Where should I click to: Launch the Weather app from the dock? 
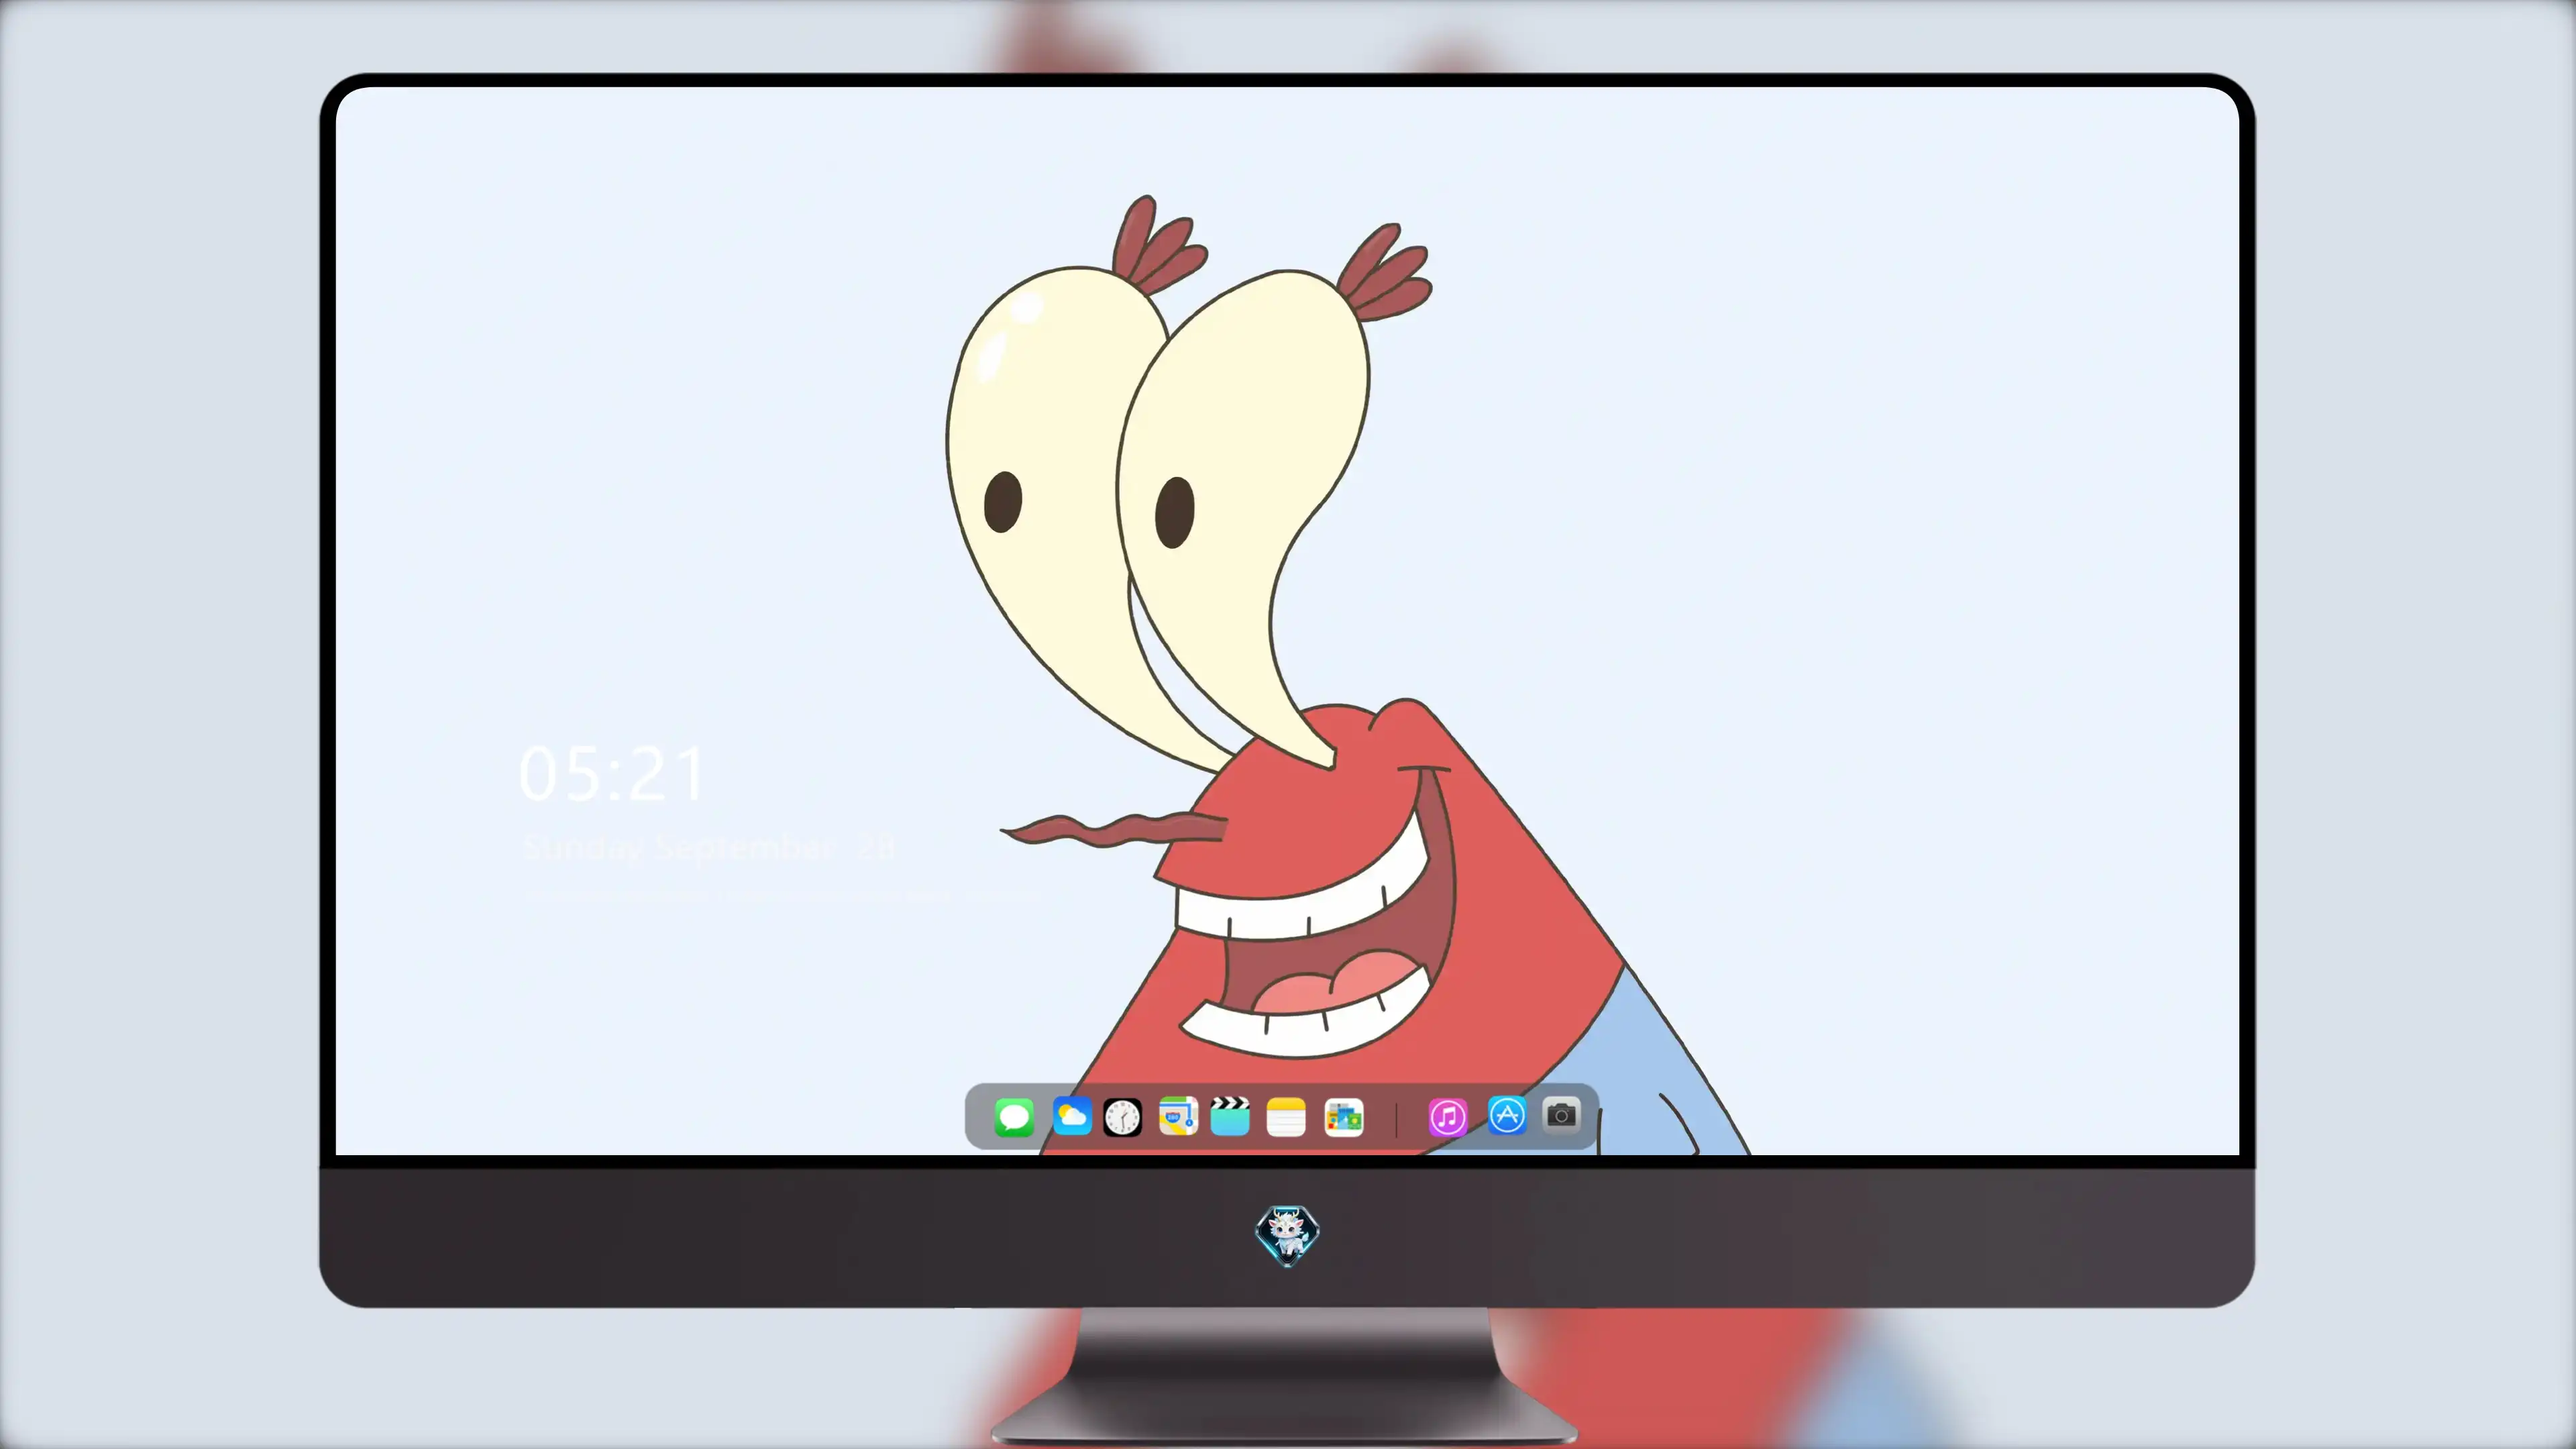tap(1071, 1116)
